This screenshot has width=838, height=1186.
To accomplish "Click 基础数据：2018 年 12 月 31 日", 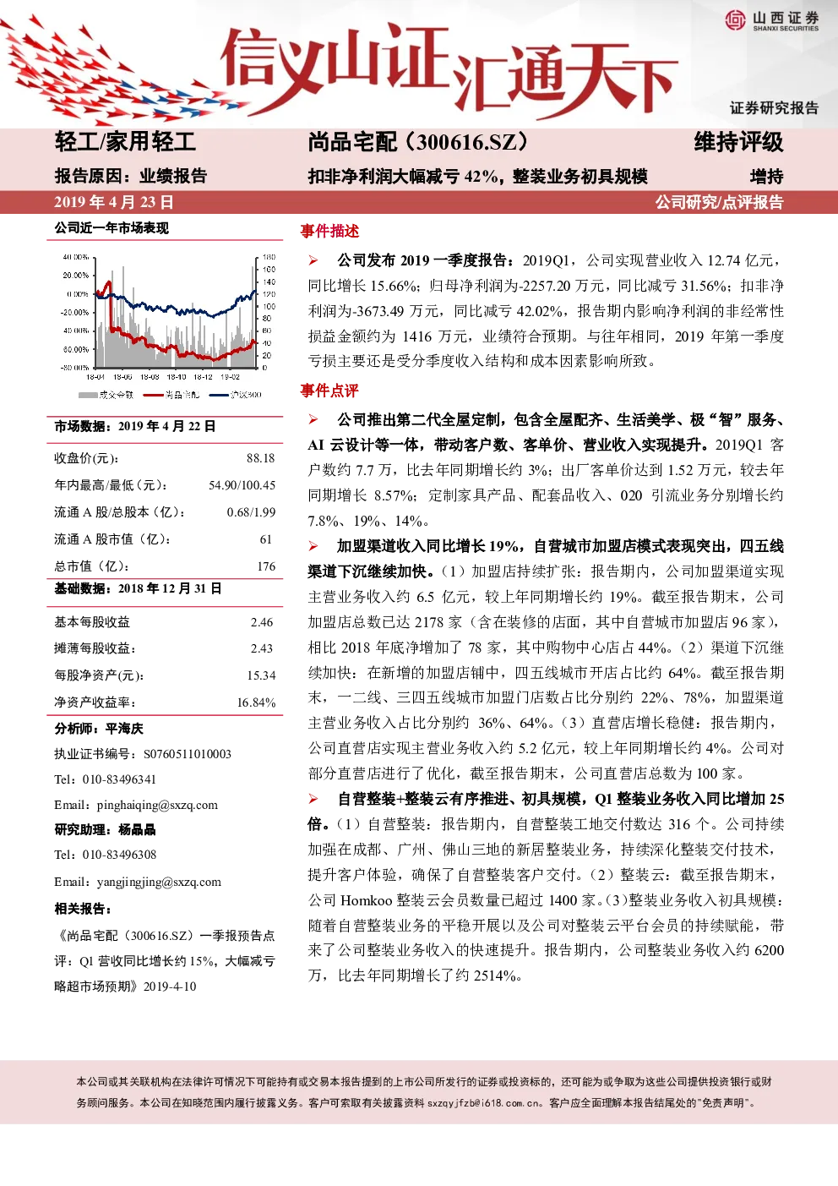I will click(x=139, y=588).
